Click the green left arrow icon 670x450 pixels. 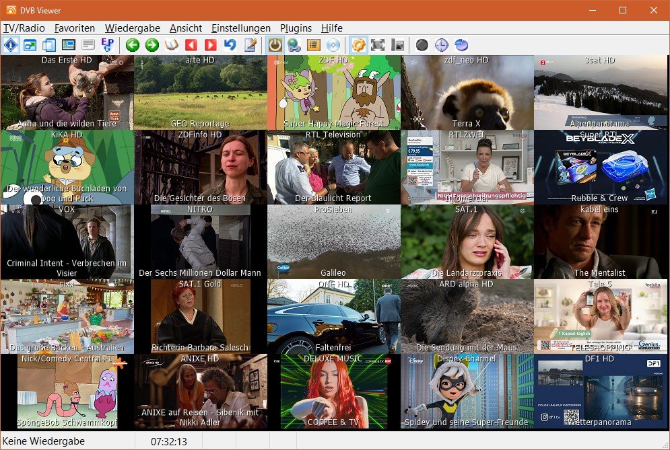pyautogui.click(x=132, y=45)
